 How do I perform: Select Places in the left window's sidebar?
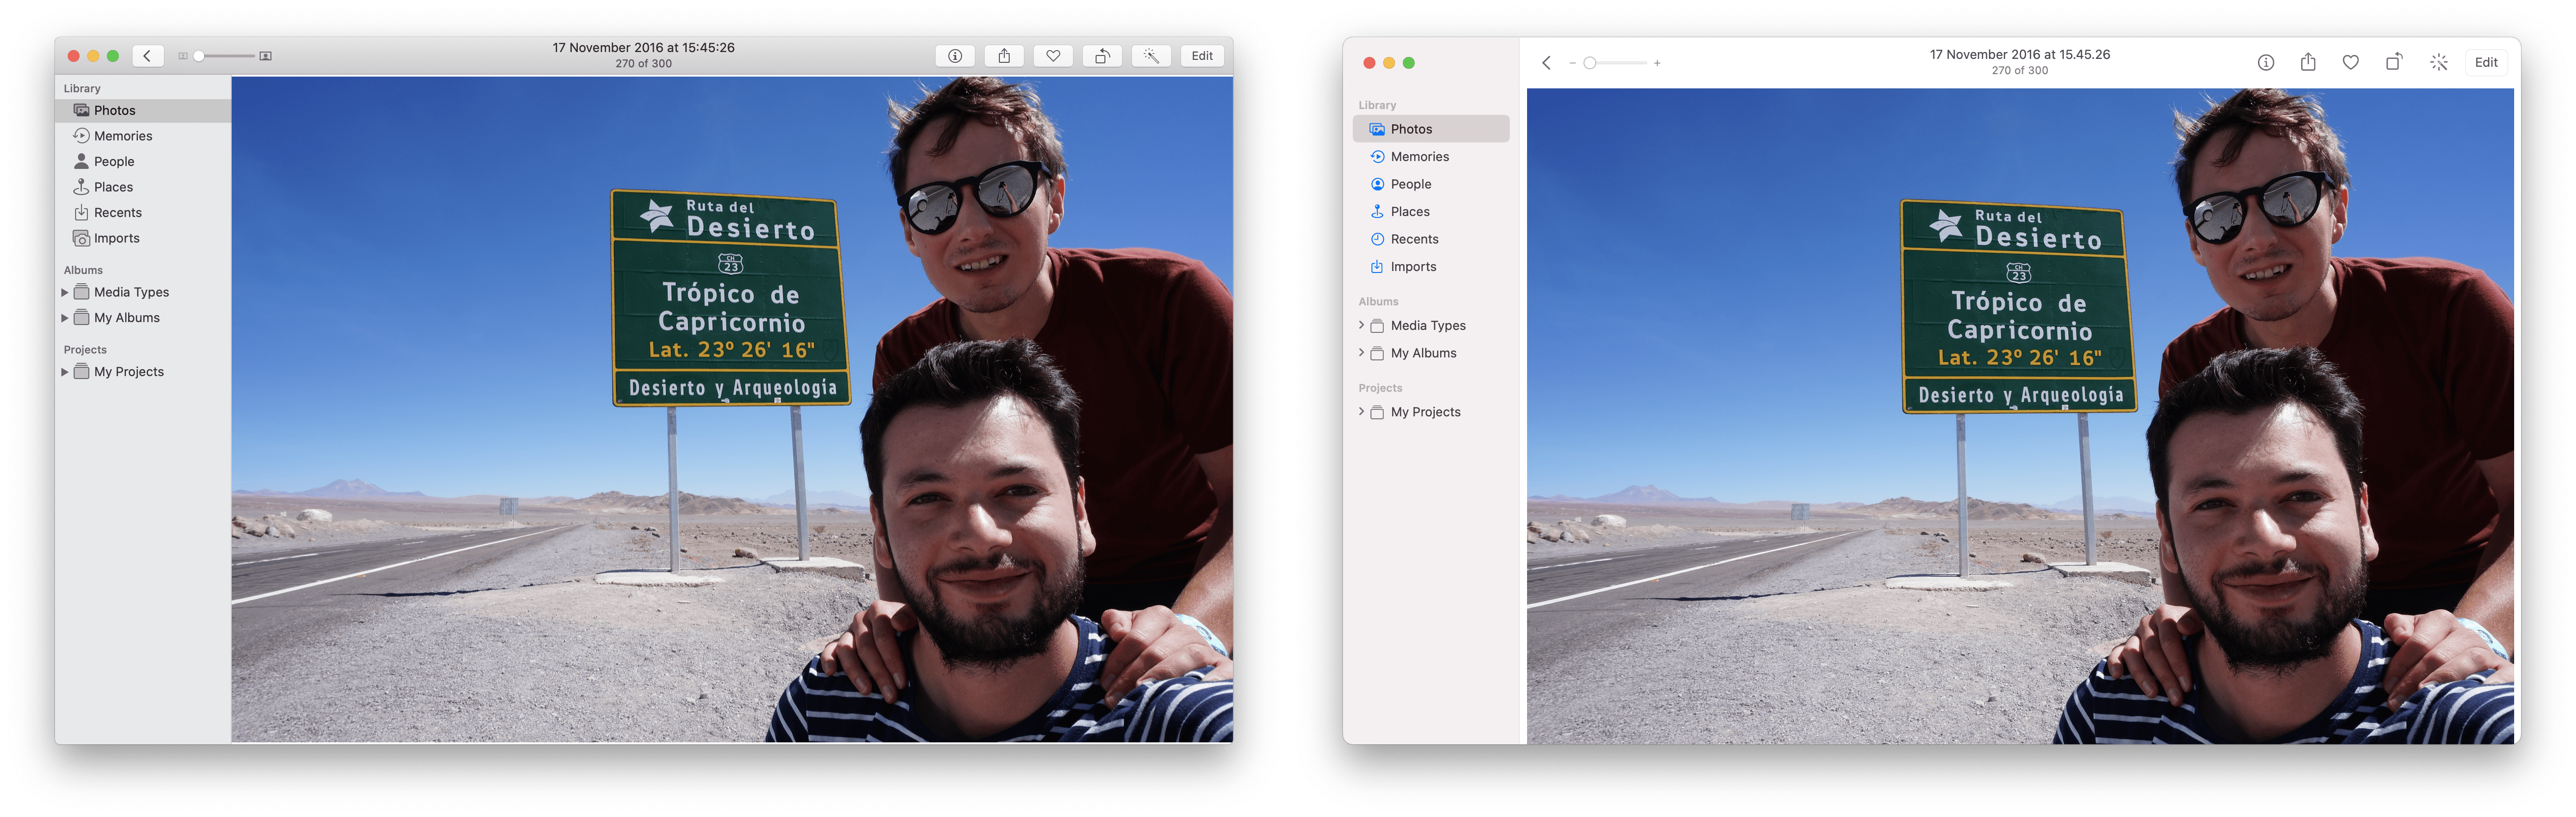point(143,187)
